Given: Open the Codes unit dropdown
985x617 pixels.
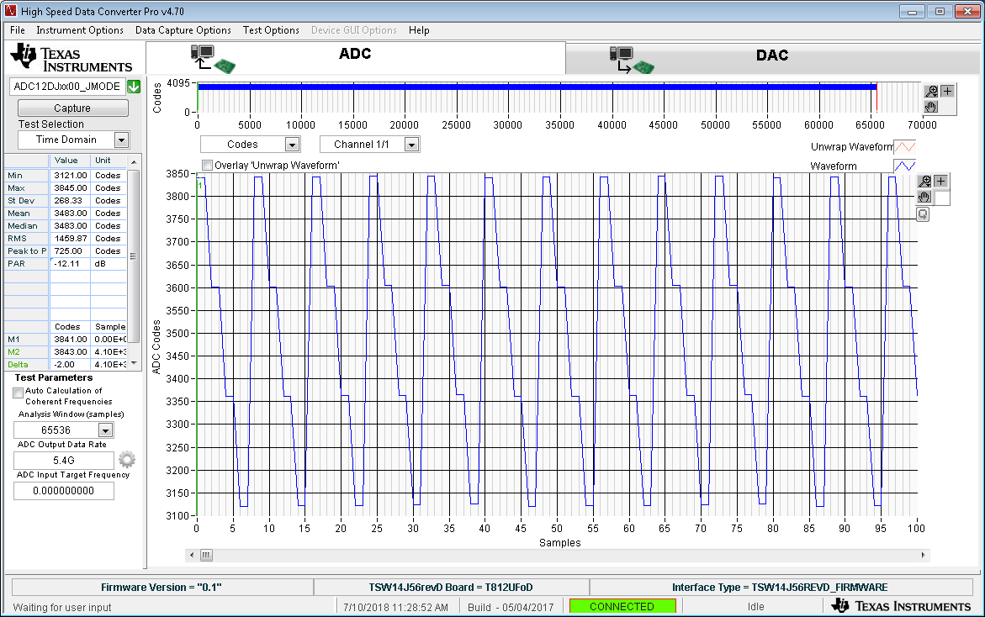Looking at the screenshot, I should click(292, 145).
